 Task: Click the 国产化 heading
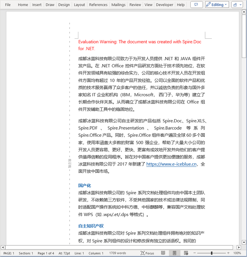pos(85,185)
